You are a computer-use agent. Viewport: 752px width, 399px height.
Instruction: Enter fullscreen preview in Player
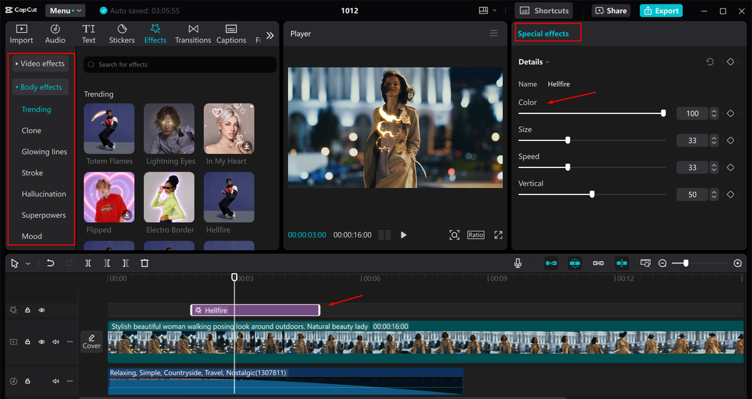498,235
